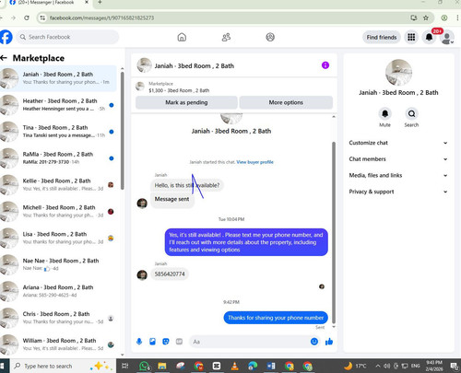Screen dimensions: 461x373
Task: Open the William - 3bed Room conversation
Action: (x=58, y=344)
